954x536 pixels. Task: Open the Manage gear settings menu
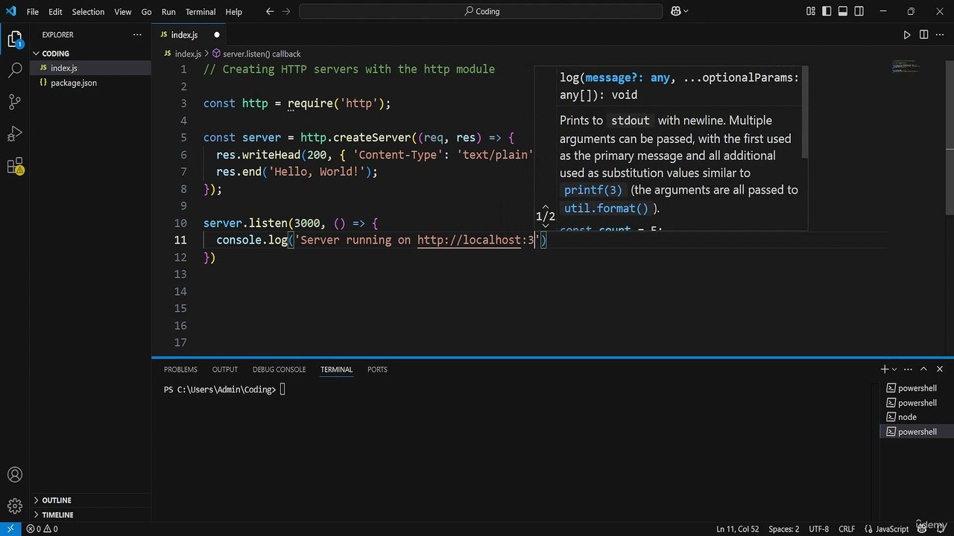[x=15, y=506]
